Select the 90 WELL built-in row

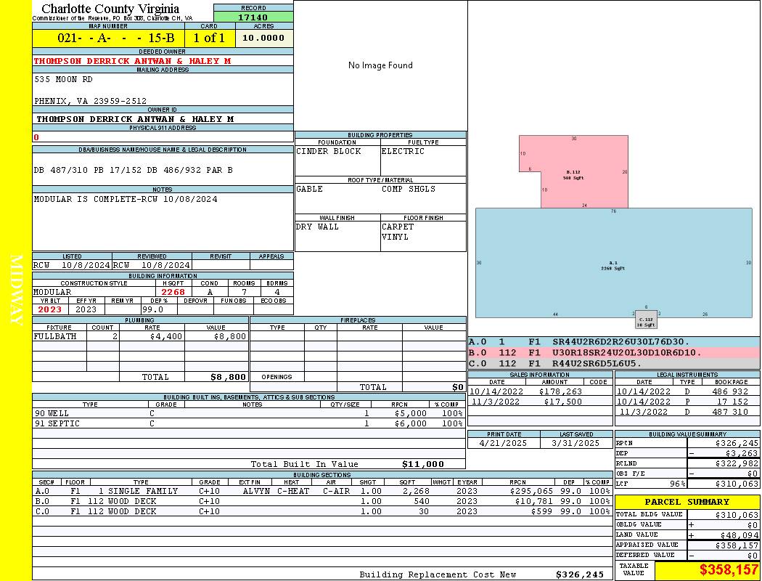pos(249,413)
